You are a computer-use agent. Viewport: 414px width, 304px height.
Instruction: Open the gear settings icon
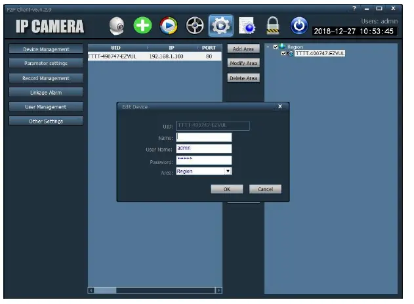click(x=220, y=26)
